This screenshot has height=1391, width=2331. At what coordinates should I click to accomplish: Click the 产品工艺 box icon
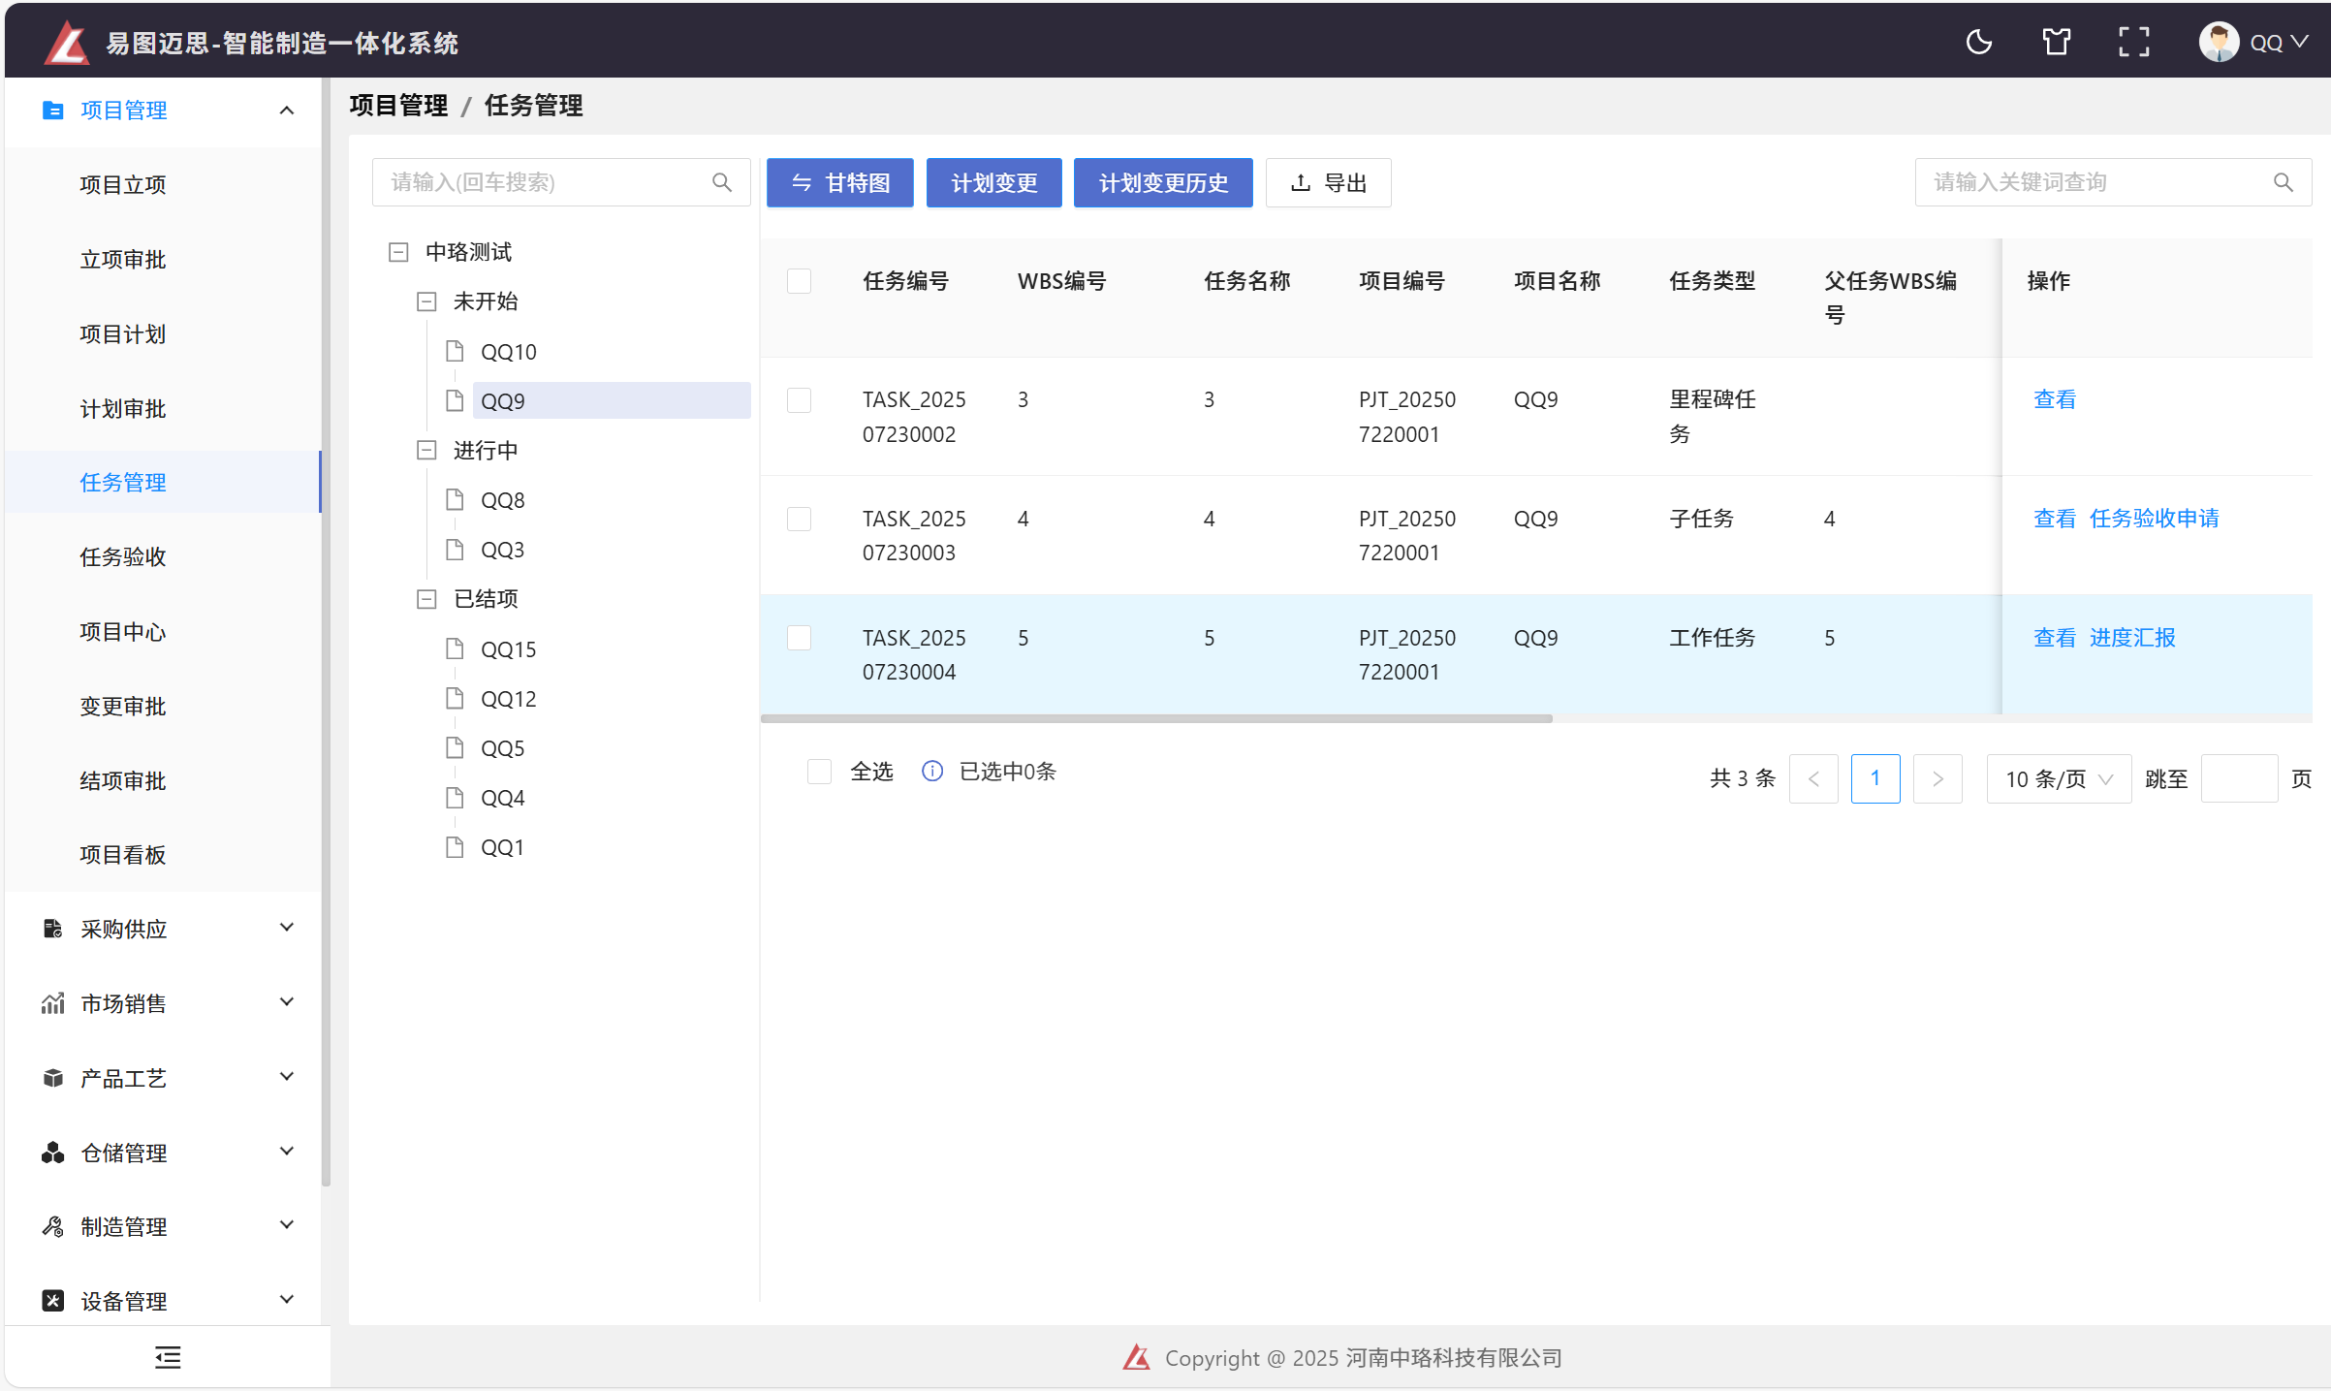53,1078
